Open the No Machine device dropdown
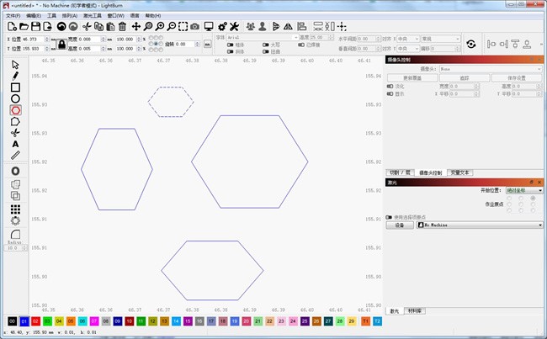This screenshot has width=547, height=339. (480, 225)
